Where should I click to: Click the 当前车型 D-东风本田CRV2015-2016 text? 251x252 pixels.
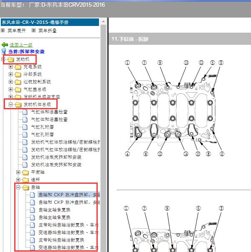[53, 5]
